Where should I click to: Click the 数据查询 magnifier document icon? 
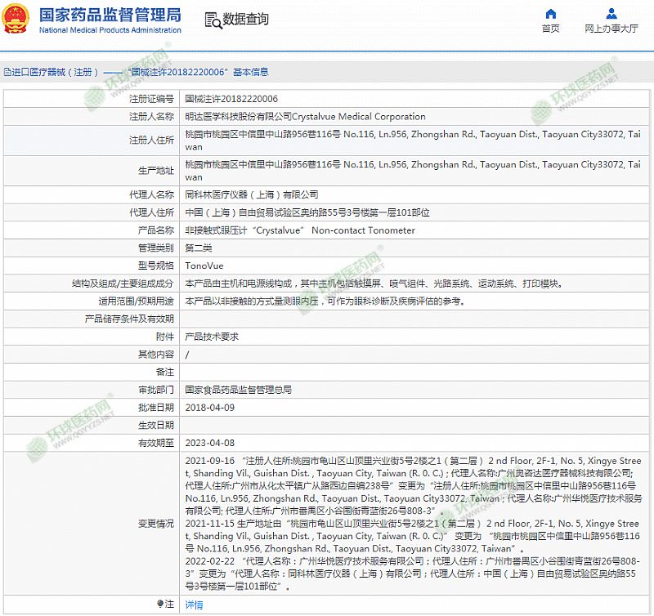point(213,20)
